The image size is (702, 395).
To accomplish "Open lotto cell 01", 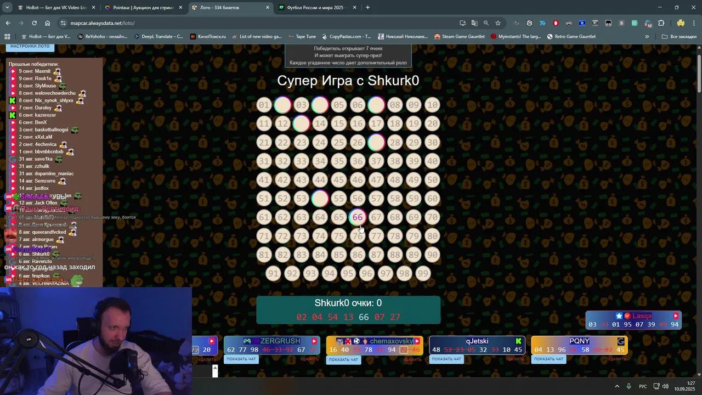I will (x=264, y=105).
